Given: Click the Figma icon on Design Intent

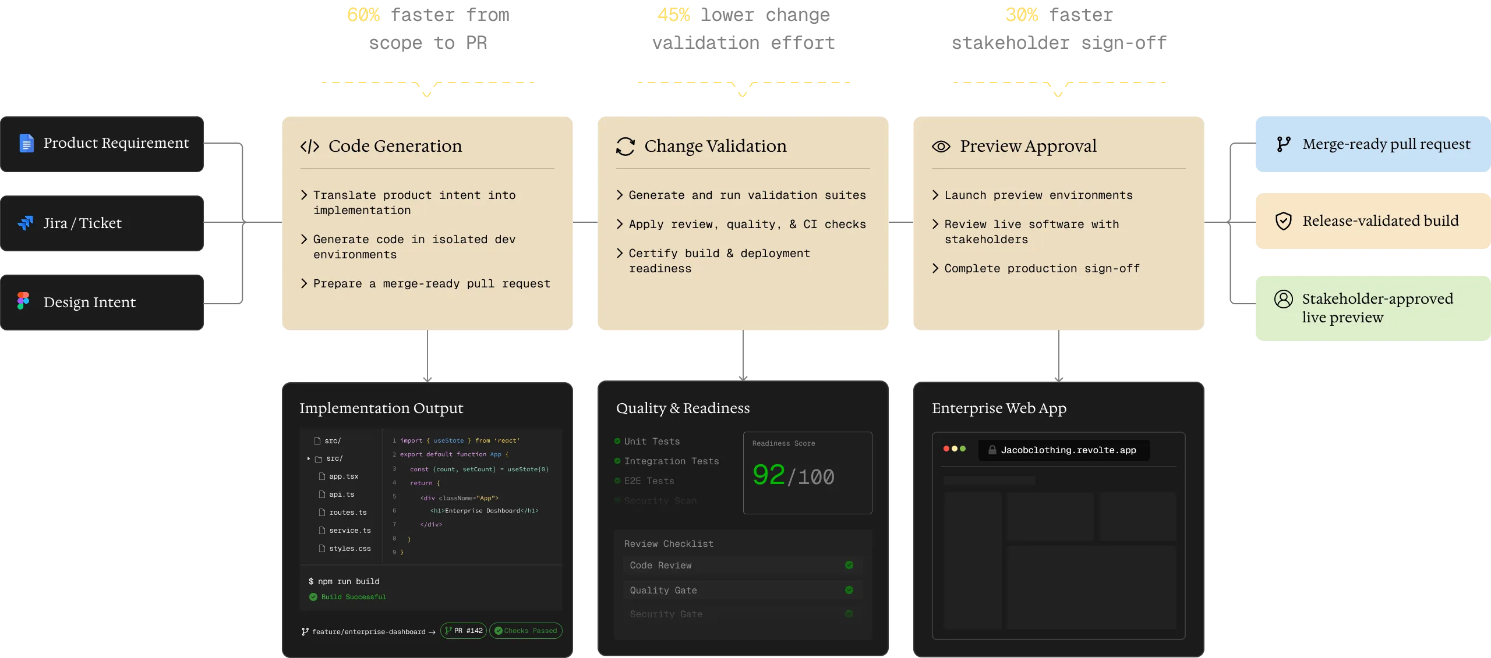Looking at the screenshot, I should click(x=23, y=301).
